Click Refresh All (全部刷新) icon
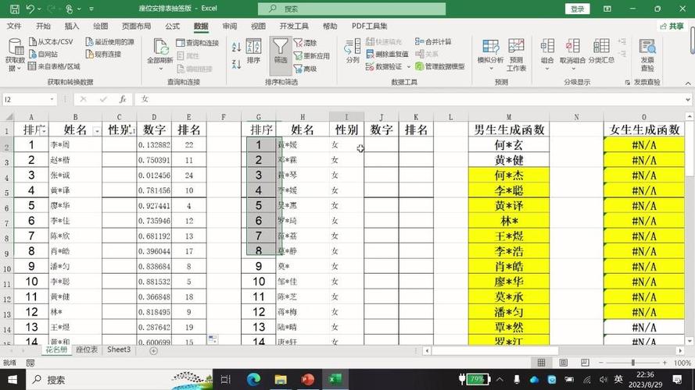Screen dimensions: 695x390 click(x=160, y=54)
